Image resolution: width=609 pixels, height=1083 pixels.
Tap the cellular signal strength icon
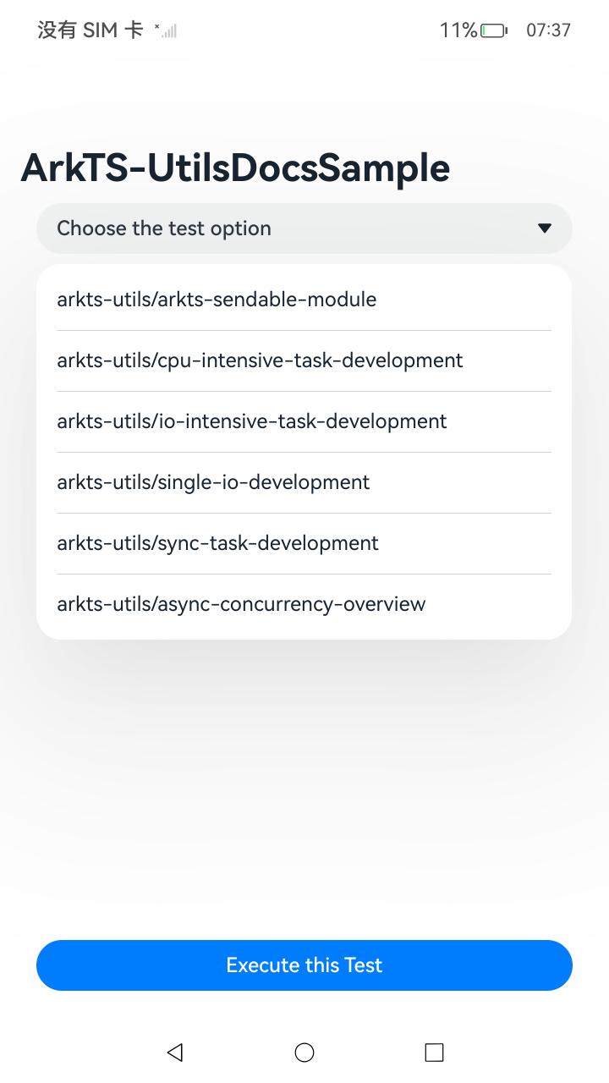tap(167, 30)
